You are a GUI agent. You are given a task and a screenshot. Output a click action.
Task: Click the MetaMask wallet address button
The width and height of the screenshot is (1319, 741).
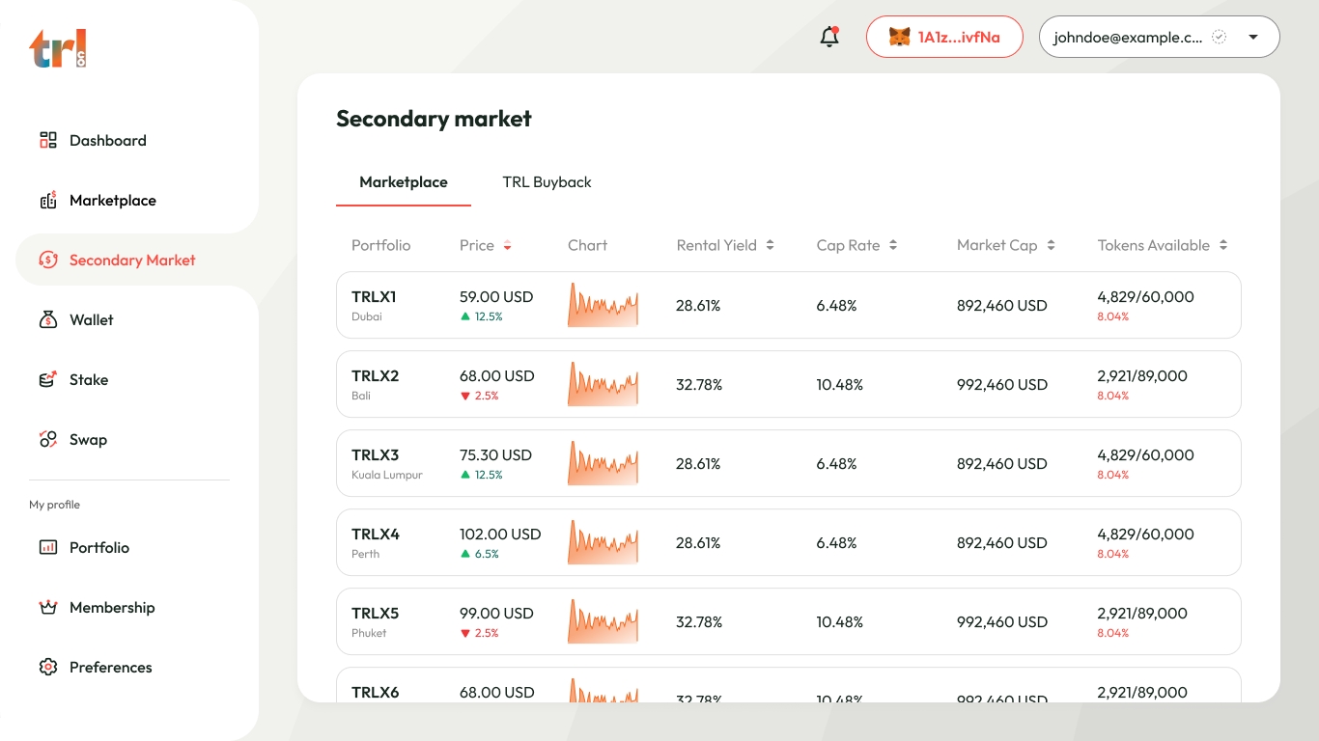[x=943, y=38]
